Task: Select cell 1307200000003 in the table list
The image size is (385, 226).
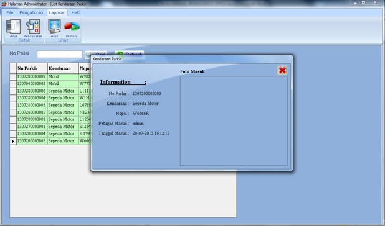Action: (32, 141)
